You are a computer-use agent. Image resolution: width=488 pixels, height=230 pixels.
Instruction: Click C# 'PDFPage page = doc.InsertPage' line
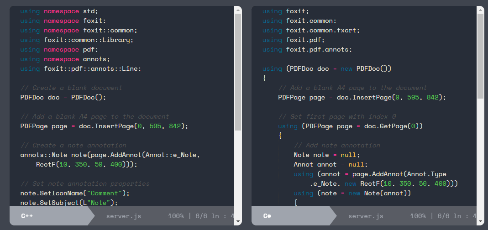point(362,97)
